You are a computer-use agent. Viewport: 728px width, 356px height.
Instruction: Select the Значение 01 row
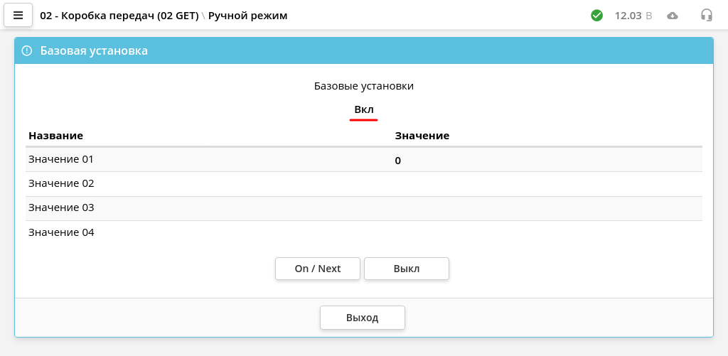[x=364, y=160]
